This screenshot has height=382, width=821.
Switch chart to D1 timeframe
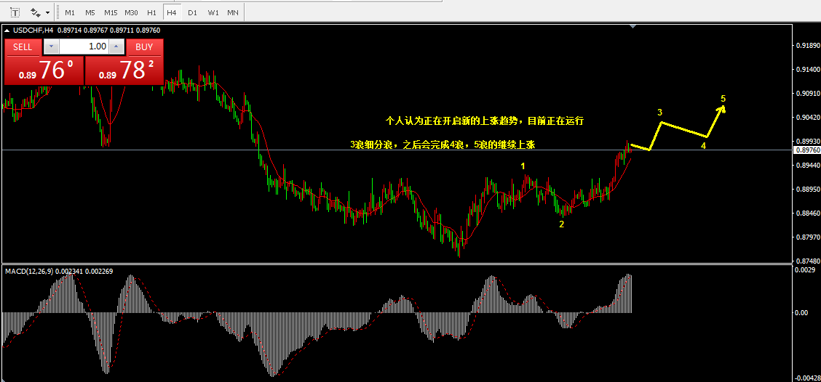coord(192,12)
